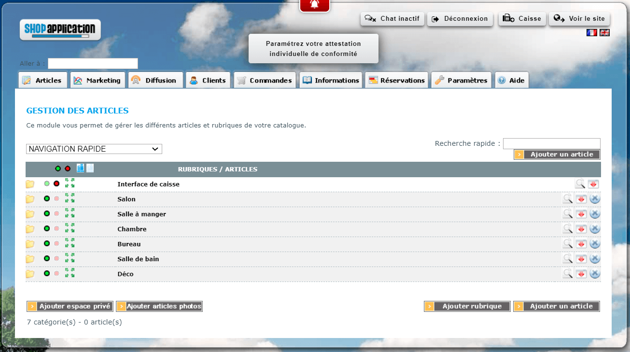Screen dimensions: 630x352
Task: Open the Paramètres tab
Action: click(x=461, y=80)
